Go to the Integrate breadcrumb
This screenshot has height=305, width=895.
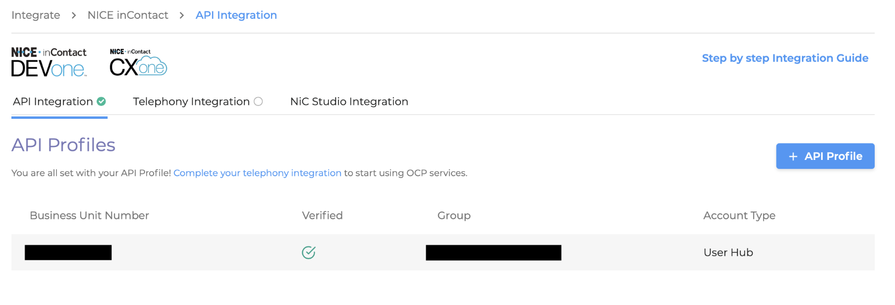coord(36,15)
